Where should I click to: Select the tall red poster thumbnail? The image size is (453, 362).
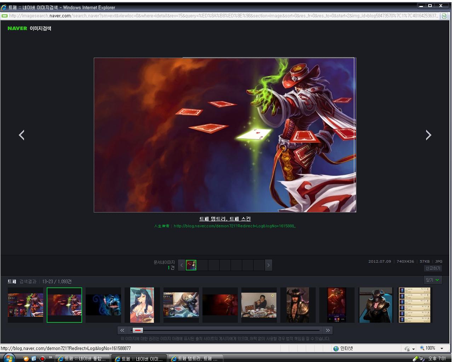(337, 305)
